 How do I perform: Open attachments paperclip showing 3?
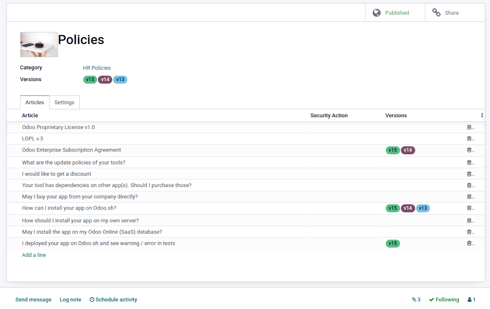416,299
